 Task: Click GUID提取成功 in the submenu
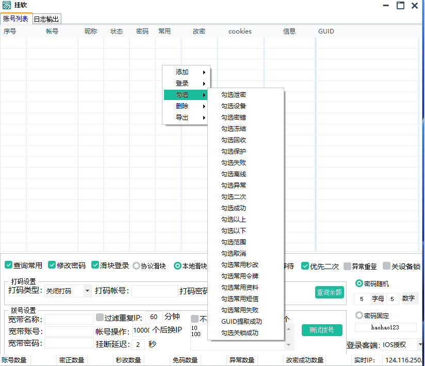(241, 322)
